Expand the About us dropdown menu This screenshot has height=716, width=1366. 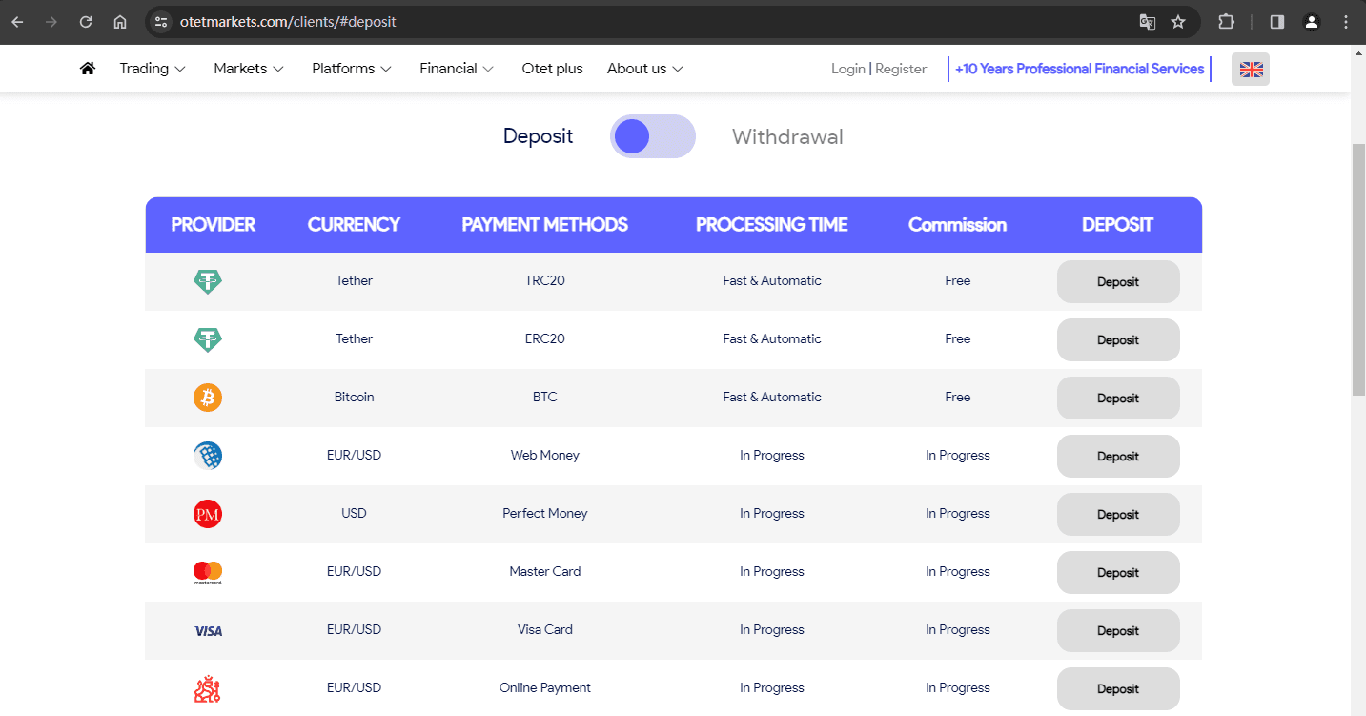645,69
